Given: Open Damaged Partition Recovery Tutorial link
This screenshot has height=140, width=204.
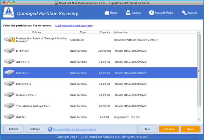Looking at the screenshot, I should click(x=75, y=129).
